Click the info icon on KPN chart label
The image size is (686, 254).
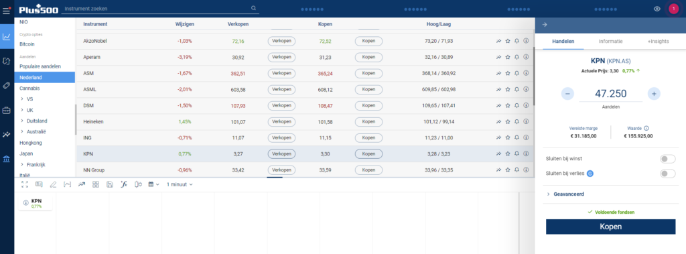point(26,203)
